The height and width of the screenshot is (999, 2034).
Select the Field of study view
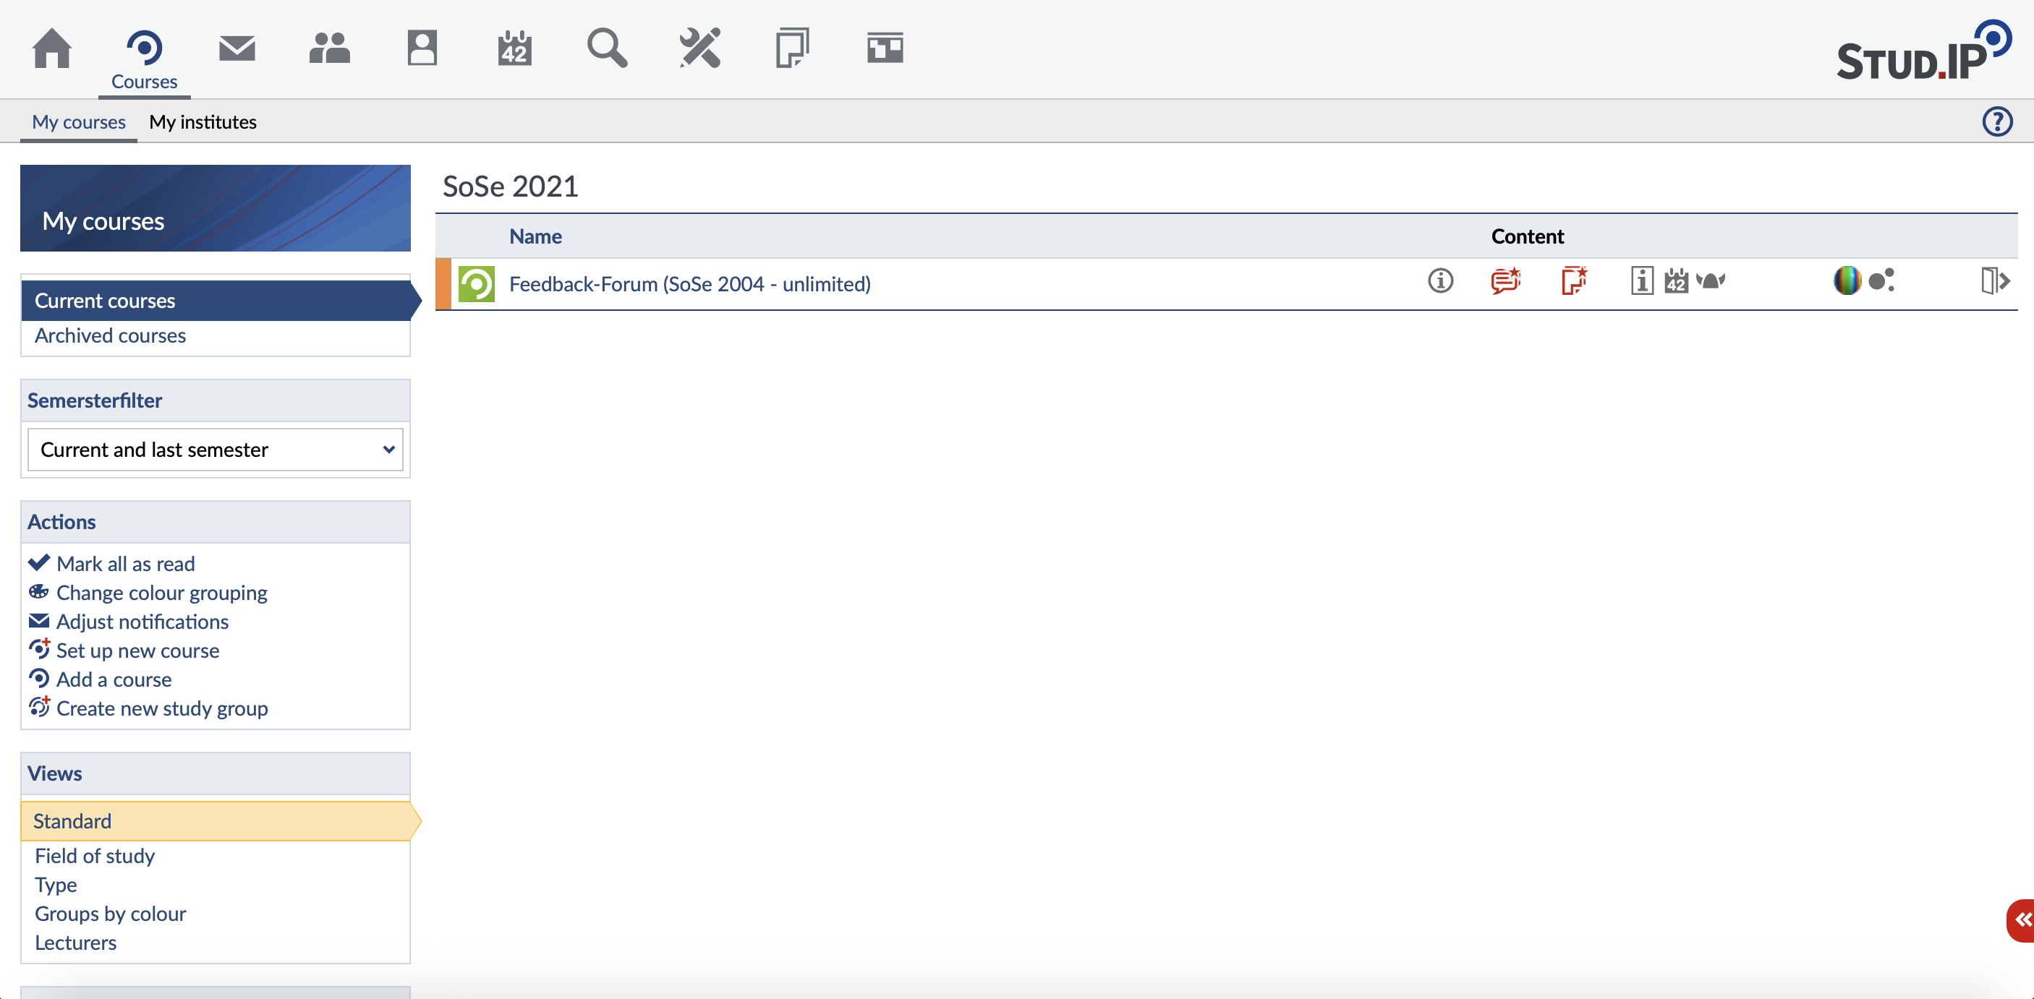[95, 855]
